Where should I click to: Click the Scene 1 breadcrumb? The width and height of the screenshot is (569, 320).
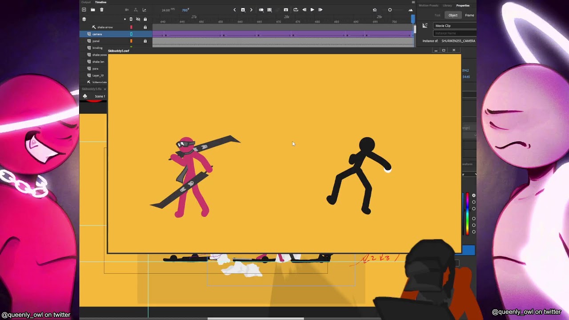point(100,96)
